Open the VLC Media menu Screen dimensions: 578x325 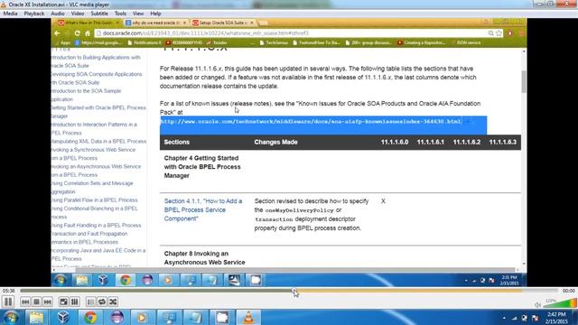(x=10, y=14)
